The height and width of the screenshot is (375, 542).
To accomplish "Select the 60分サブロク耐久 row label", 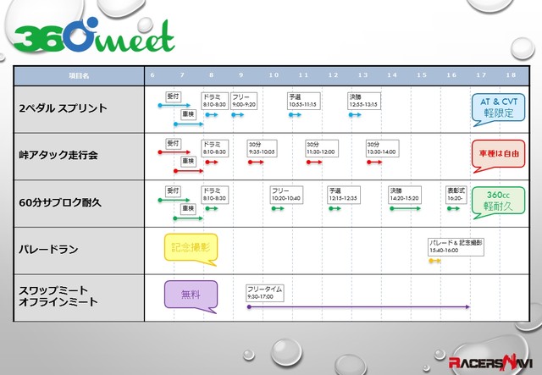I will [59, 202].
